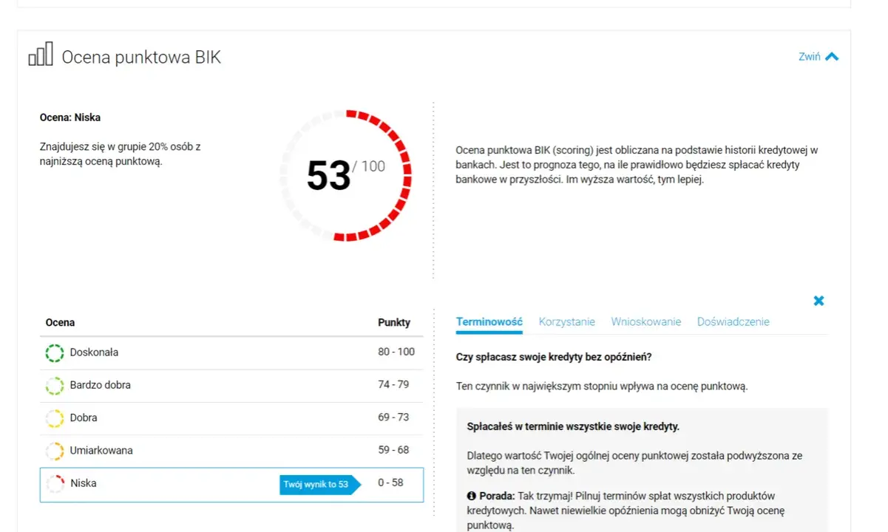Click the orange circle icon next to Umiarkowana
This screenshot has height=532, width=888.
pos(55,451)
